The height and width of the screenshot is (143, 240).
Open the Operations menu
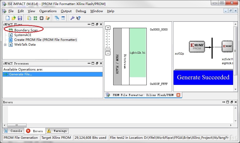[x=48, y=11]
